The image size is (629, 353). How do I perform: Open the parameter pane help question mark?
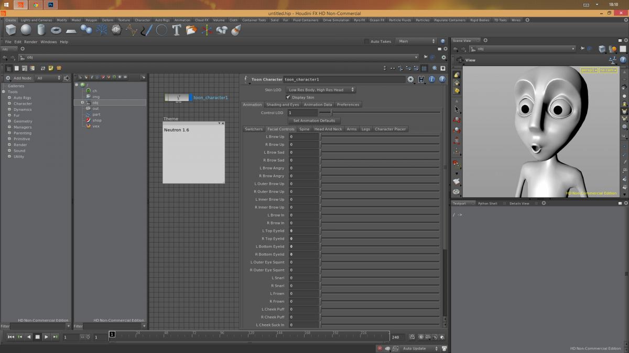point(442,79)
